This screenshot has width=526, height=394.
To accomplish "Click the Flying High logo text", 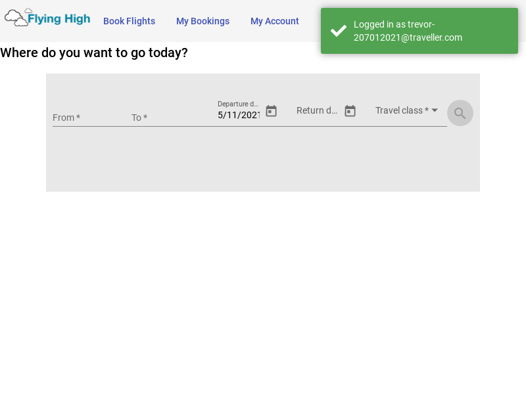I will pos(59,19).
